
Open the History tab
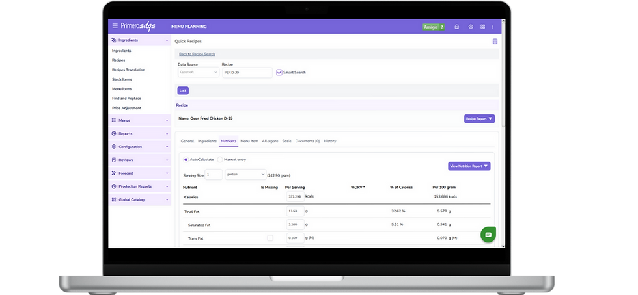(x=330, y=141)
